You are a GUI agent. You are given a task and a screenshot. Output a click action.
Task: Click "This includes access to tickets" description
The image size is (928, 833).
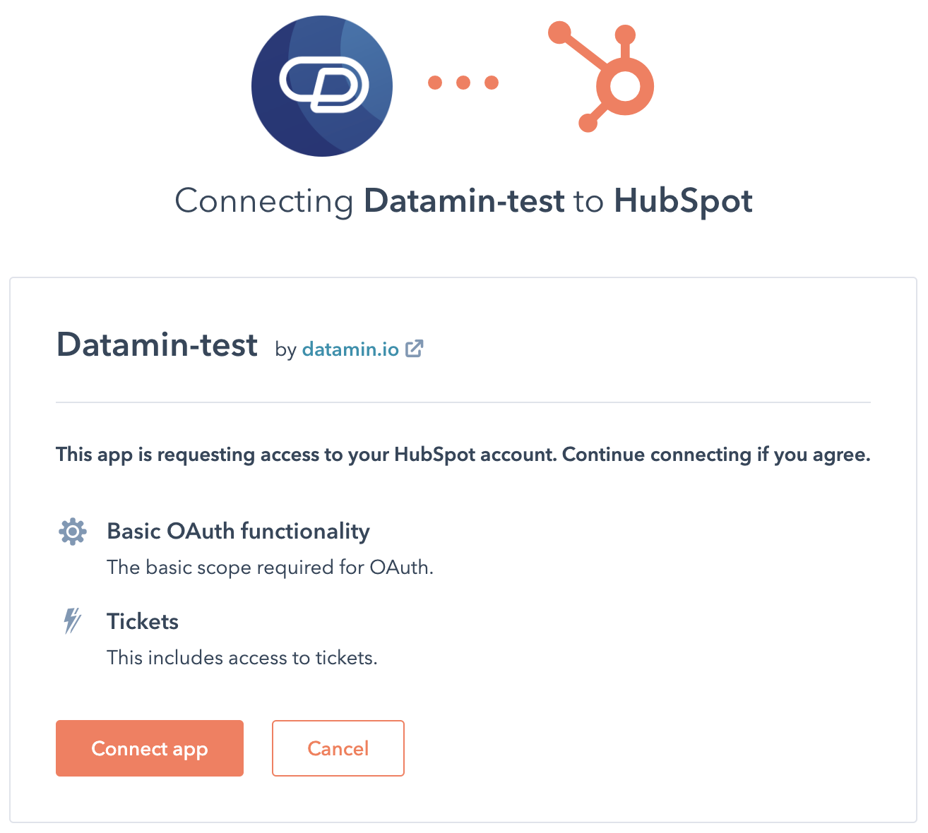tap(242, 658)
